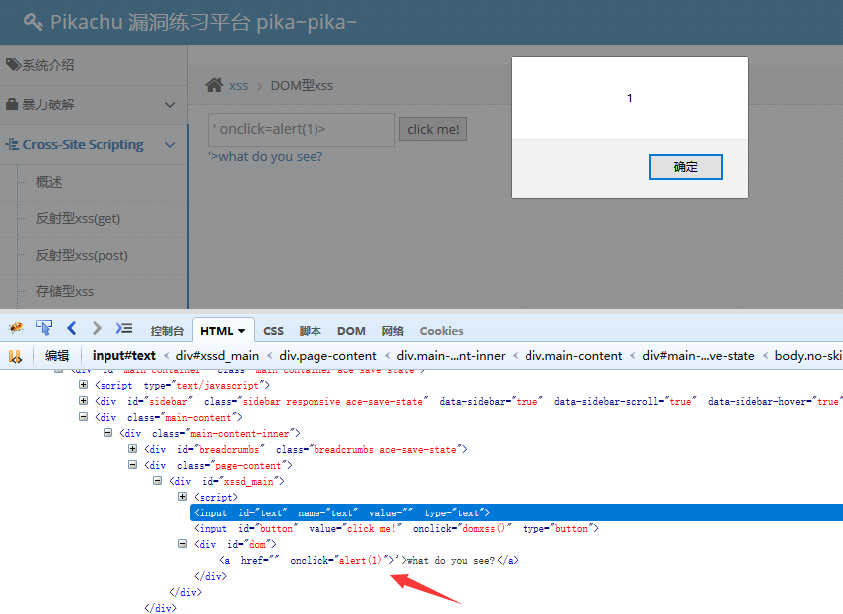Click 确定 in the alert dialog
The height and width of the screenshot is (614, 843).
(686, 167)
